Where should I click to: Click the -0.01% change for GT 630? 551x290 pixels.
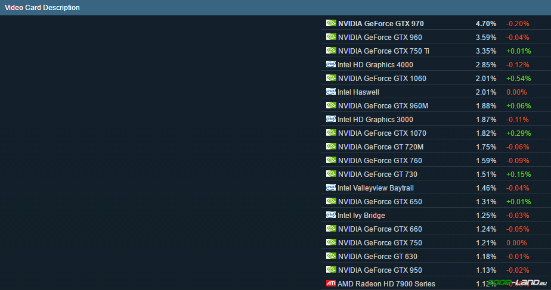[x=518, y=257]
